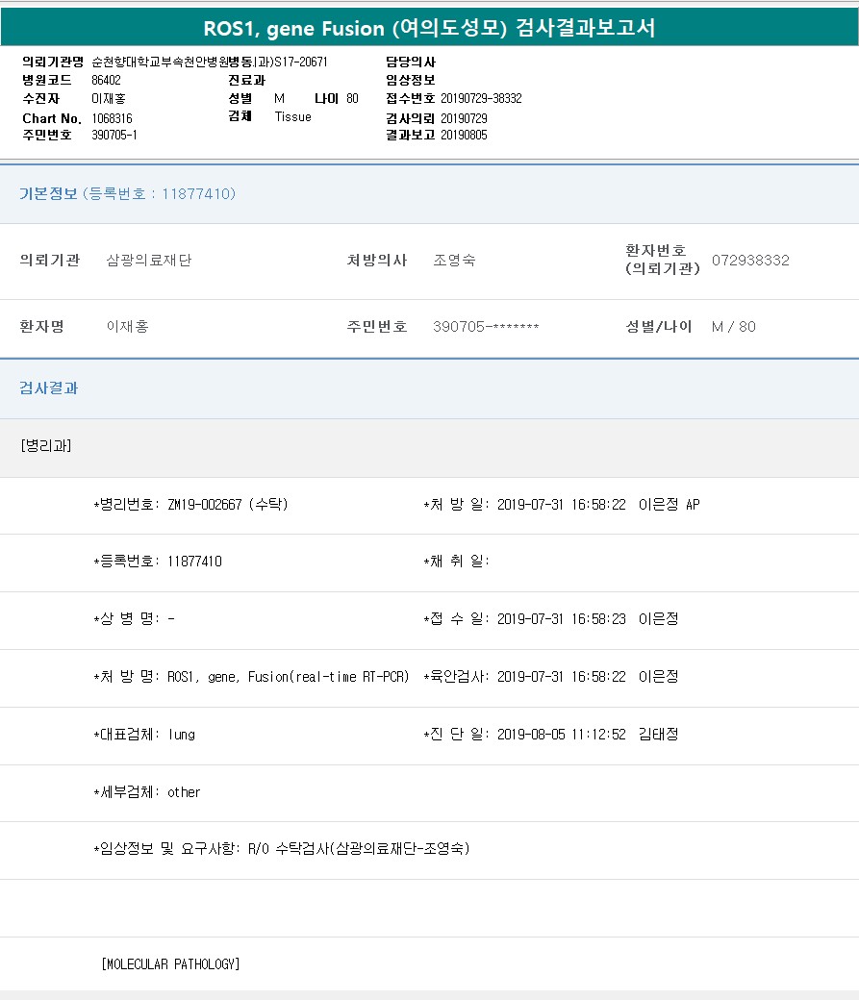Click diagnosis date 2019-08-05 11:12:52
This screenshot has width=859, height=1000.
pos(561,735)
